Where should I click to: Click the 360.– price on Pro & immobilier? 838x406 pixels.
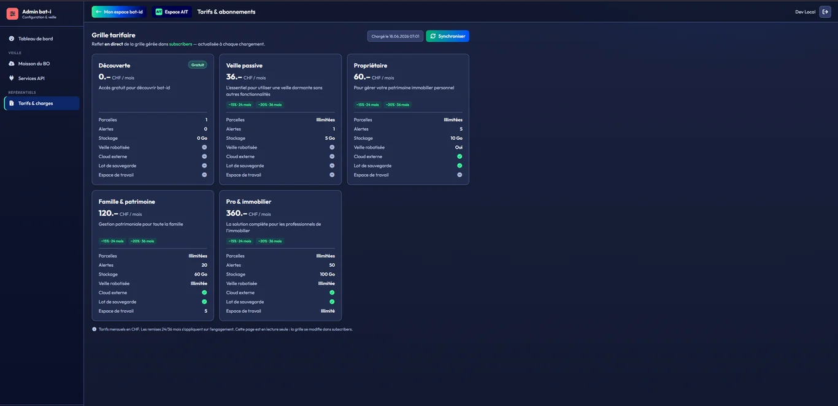(x=236, y=213)
